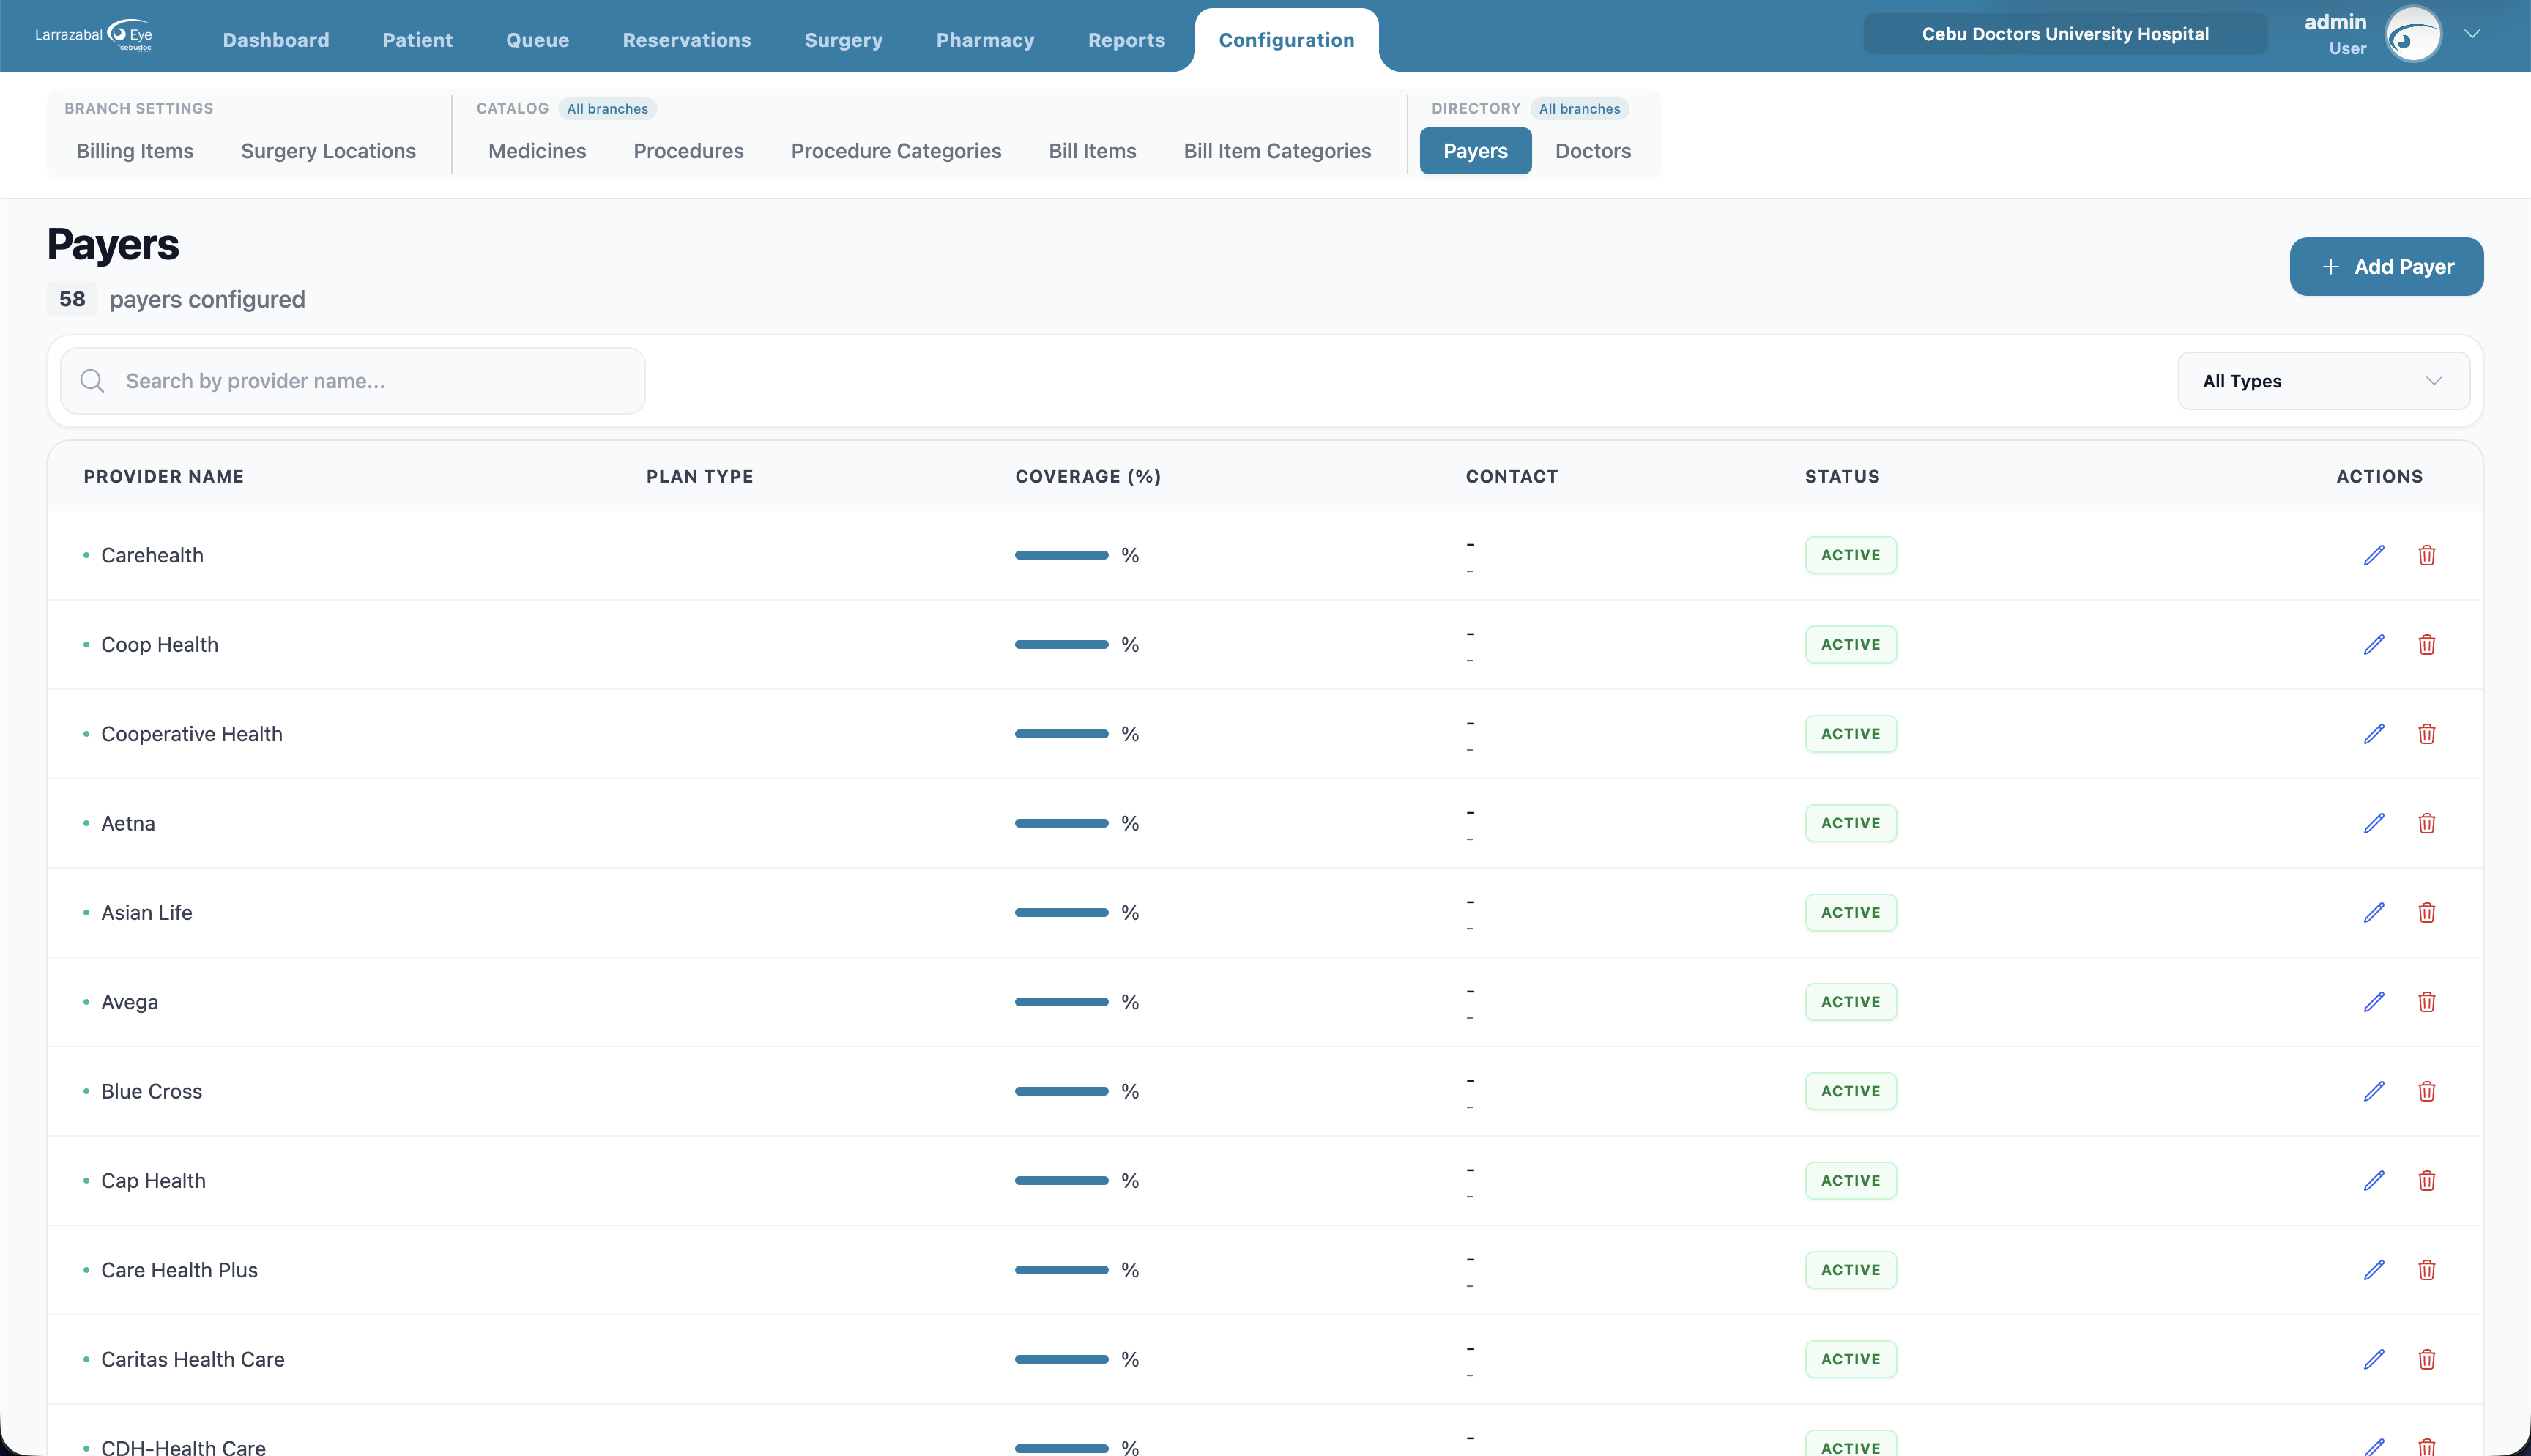Image resolution: width=2531 pixels, height=1456 pixels.
Task: Click the Add Payer button
Action: (x=2386, y=266)
